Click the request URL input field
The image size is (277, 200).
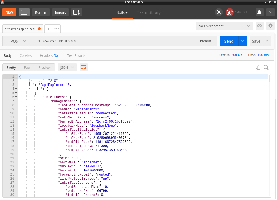(x=114, y=41)
